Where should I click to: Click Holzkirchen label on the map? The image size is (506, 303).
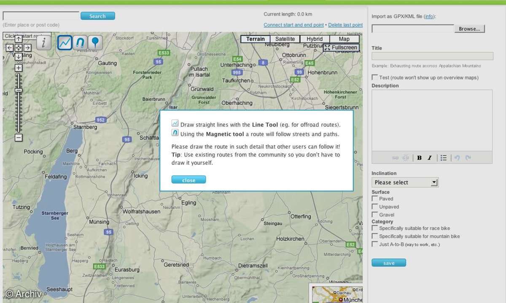click(x=290, y=239)
